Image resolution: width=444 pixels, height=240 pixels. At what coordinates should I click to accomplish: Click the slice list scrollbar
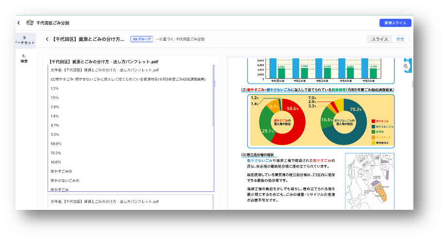[x=213, y=97]
